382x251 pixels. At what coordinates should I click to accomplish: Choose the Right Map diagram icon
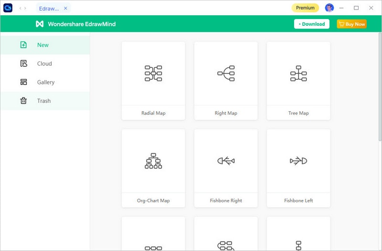tap(226, 73)
